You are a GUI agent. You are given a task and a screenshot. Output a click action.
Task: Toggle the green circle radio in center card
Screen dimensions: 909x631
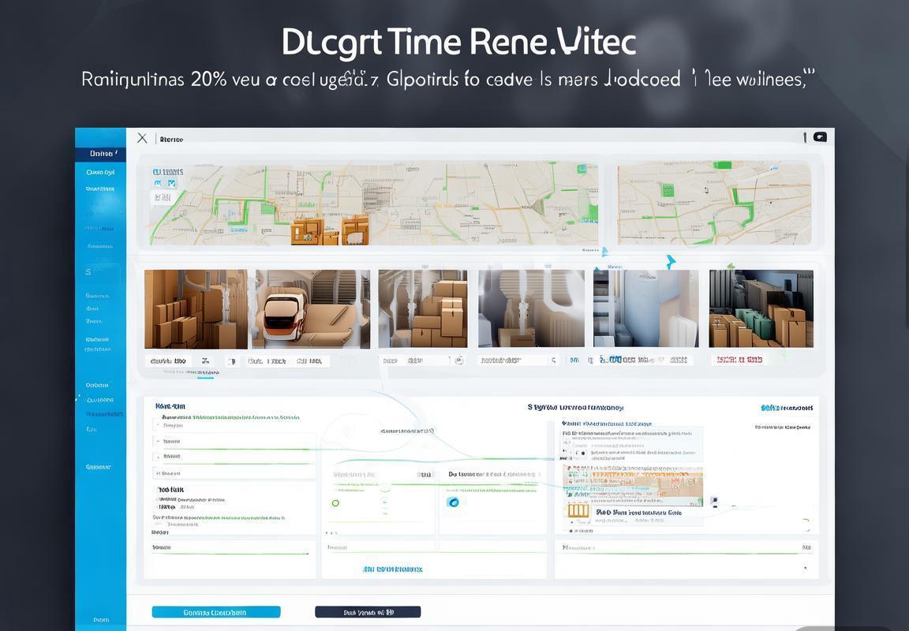[x=335, y=503]
